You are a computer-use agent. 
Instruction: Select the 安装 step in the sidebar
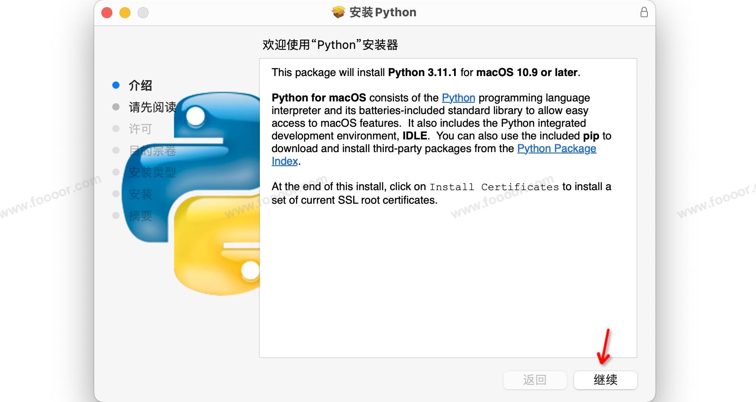click(x=140, y=194)
